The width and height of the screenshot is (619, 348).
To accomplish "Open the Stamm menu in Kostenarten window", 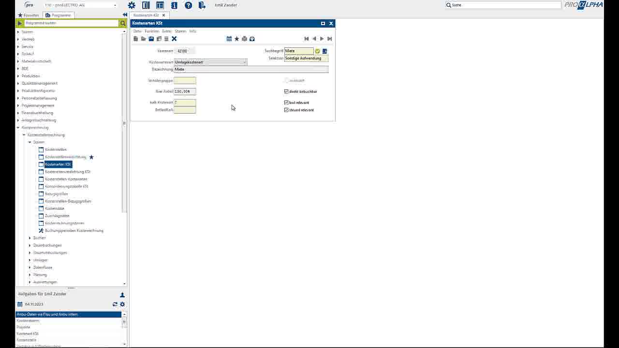I will tap(180, 31).
